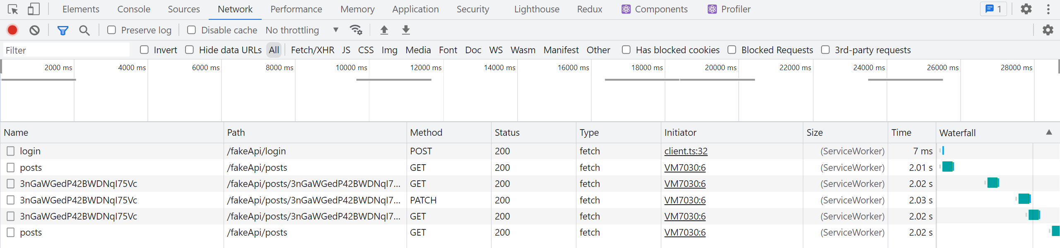Open the Lighthouse tab
Viewport: 1060px width, 248px height.
[537, 9]
